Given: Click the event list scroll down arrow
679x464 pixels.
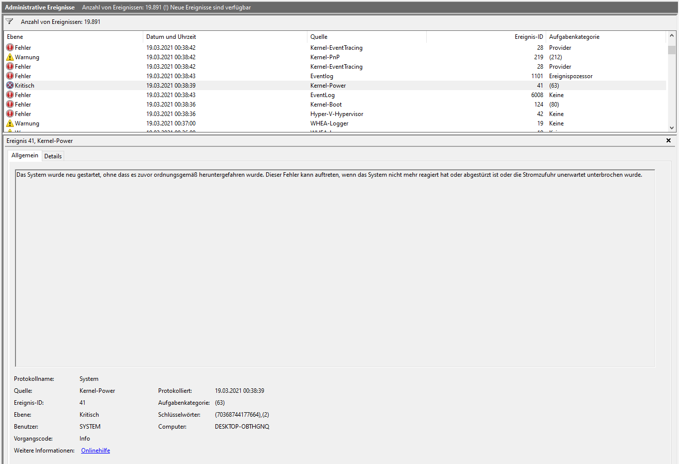Looking at the screenshot, I should click(672, 127).
